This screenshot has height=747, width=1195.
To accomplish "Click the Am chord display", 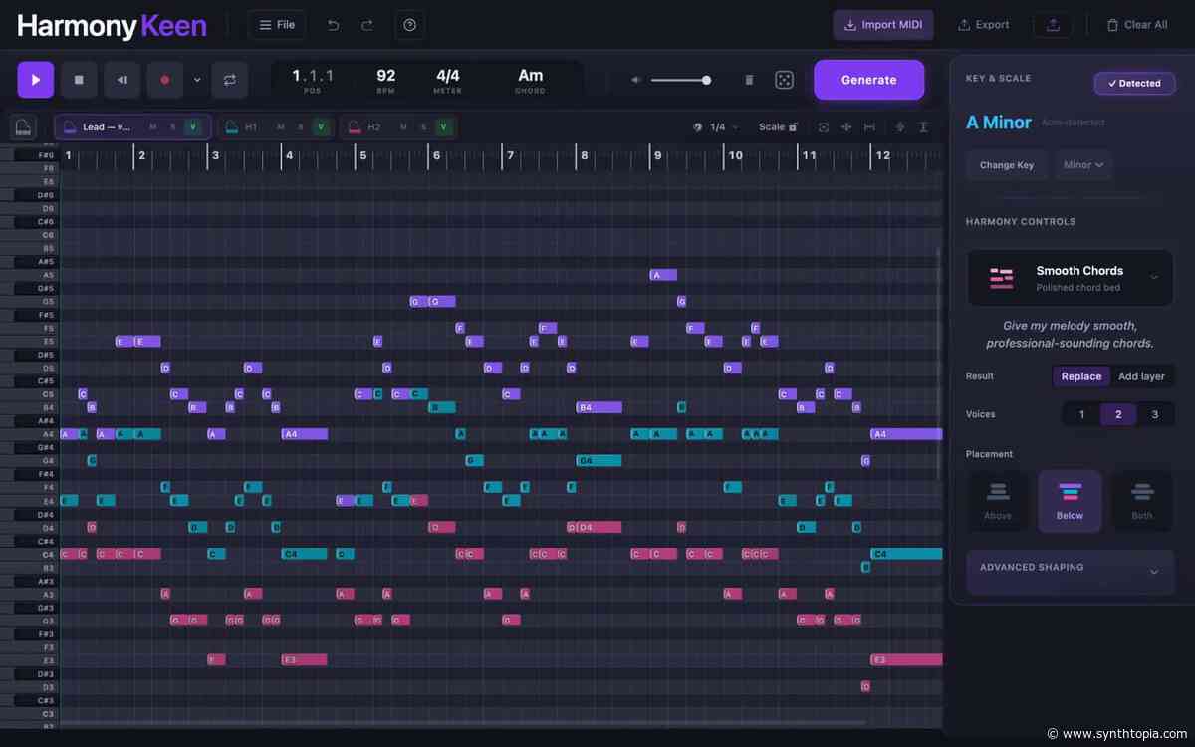I will 531,80.
